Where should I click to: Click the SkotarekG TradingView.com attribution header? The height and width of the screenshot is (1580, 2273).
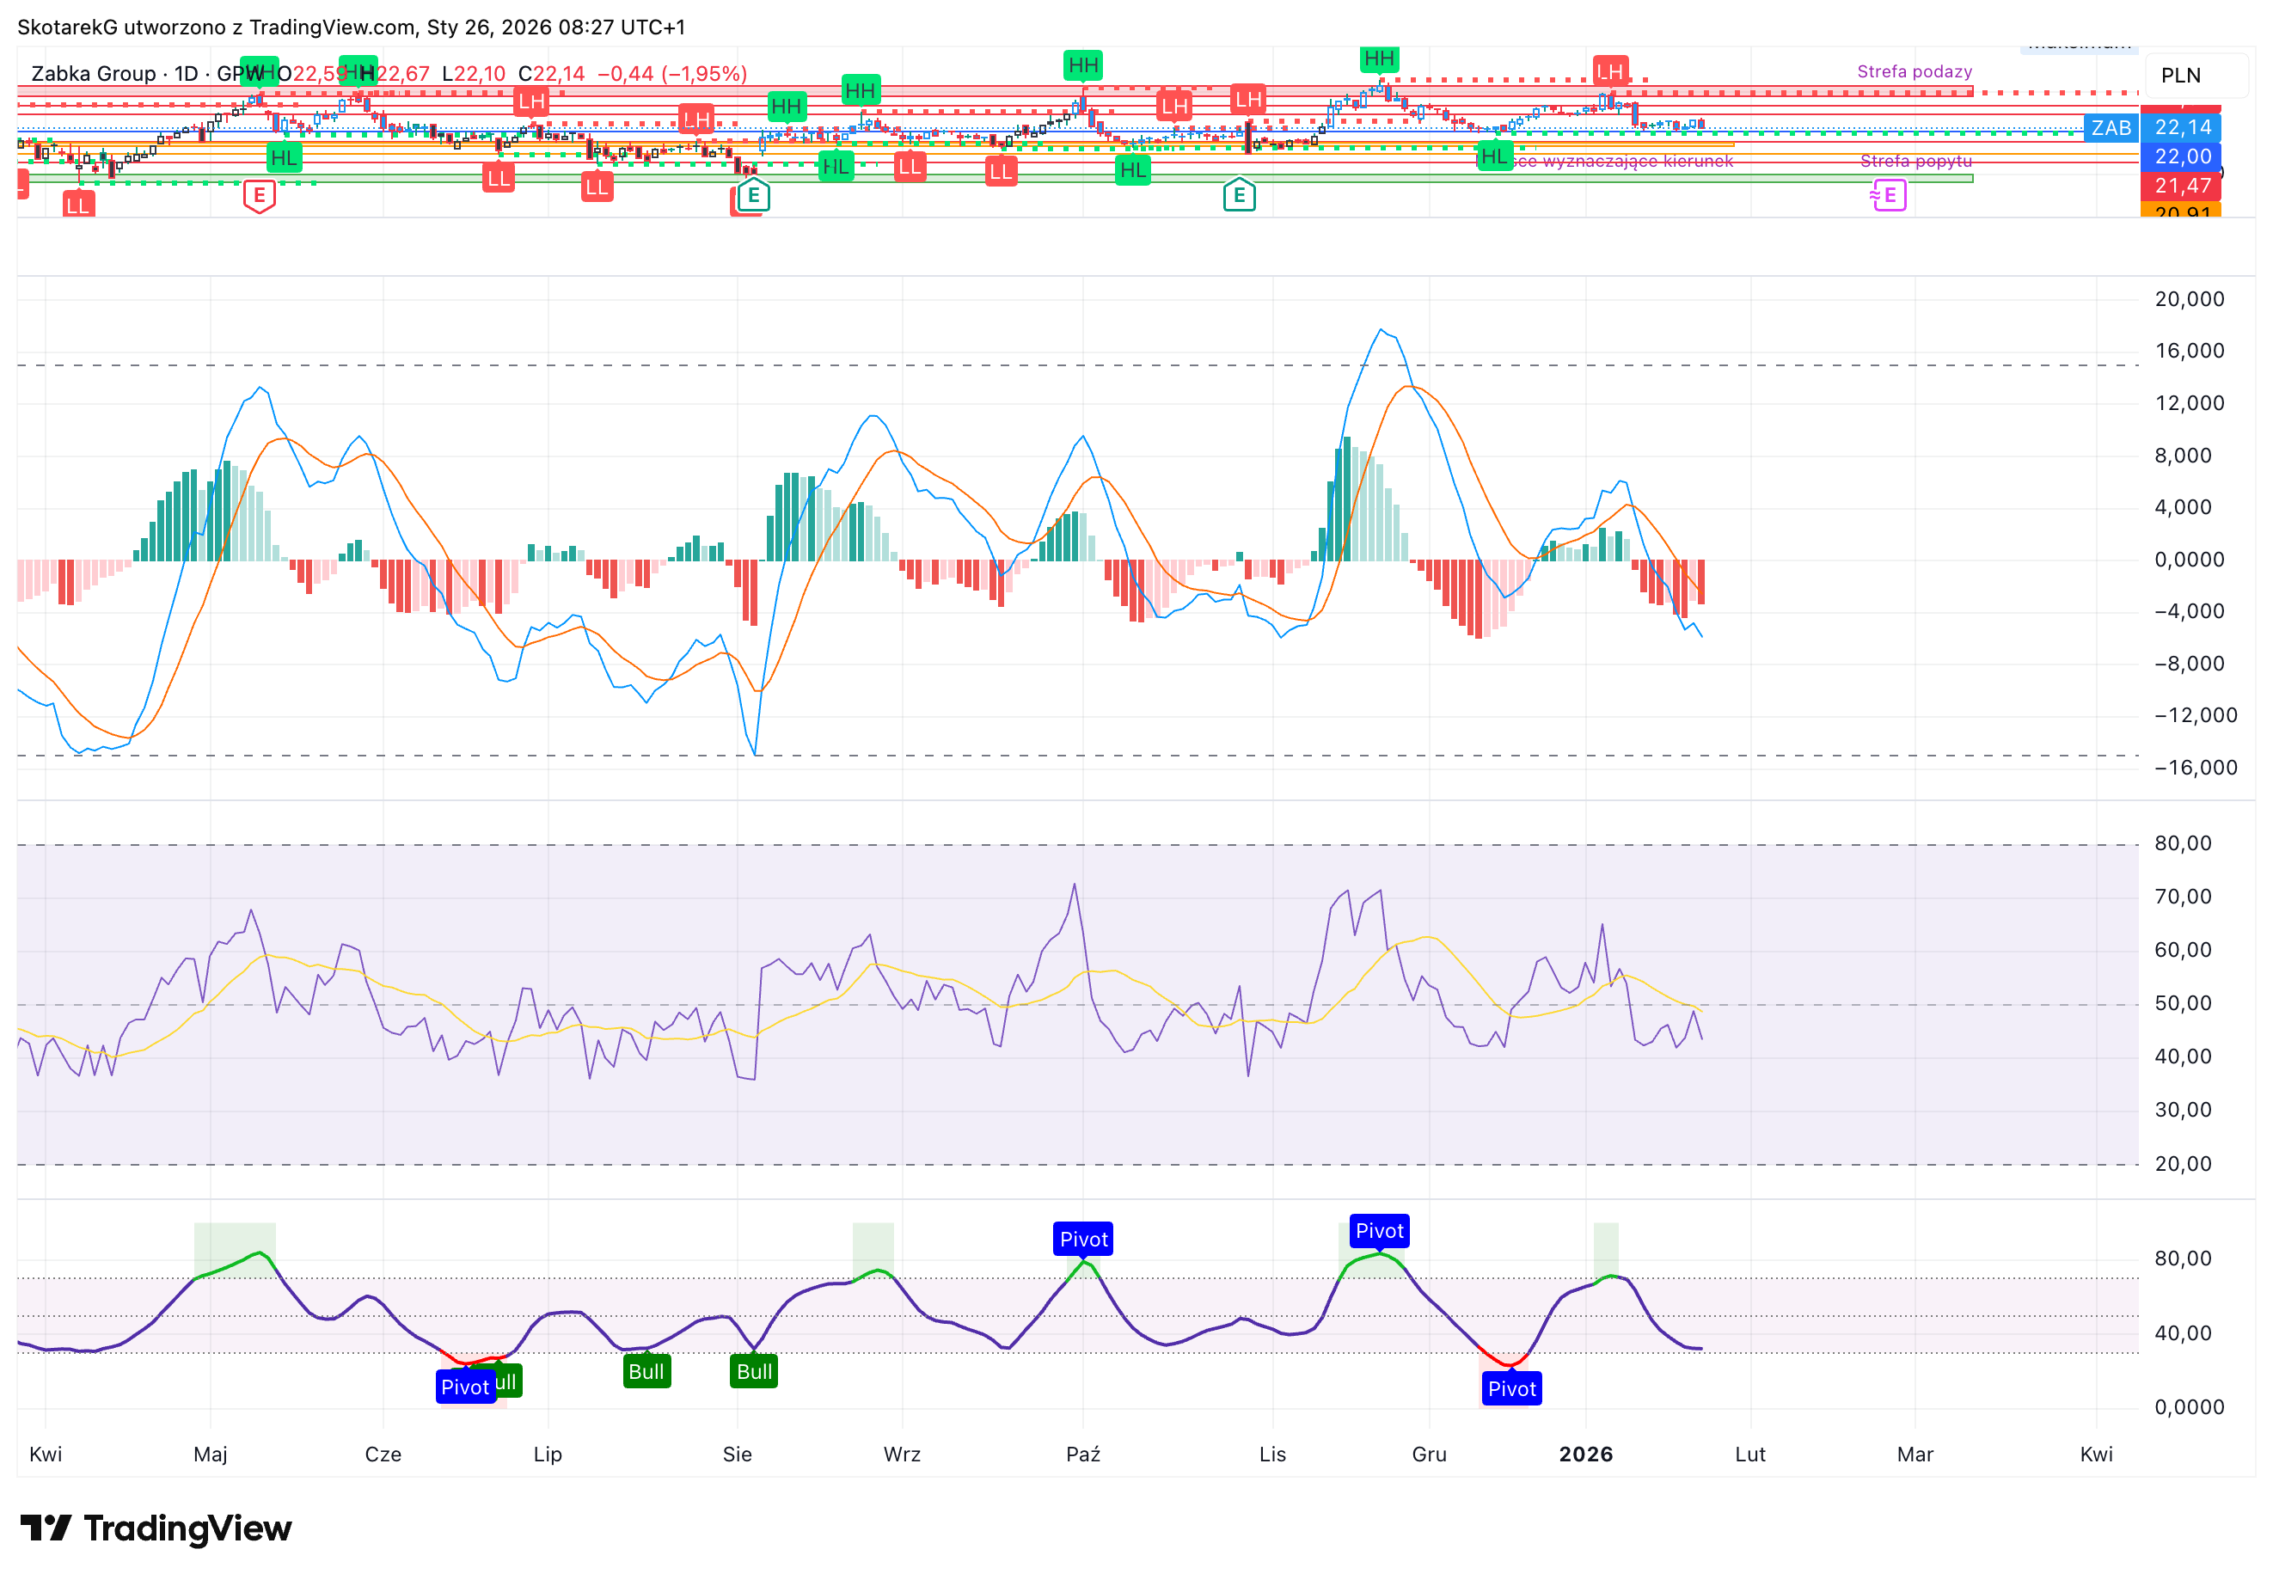pyautogui.click(x=352, y=27)
